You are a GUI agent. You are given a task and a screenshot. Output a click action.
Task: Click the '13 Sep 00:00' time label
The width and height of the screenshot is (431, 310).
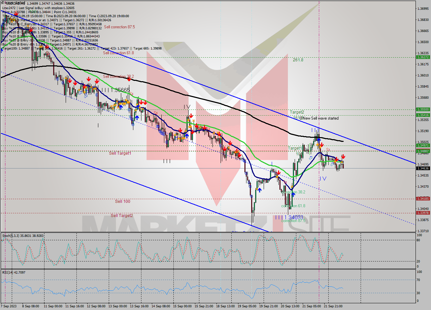coord(118,306)
